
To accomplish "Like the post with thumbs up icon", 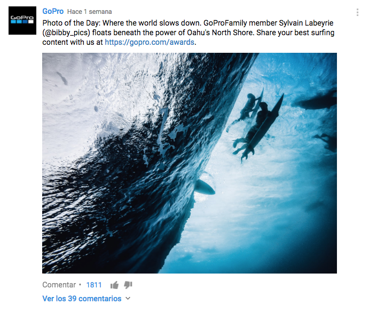I will coord(114,285).
